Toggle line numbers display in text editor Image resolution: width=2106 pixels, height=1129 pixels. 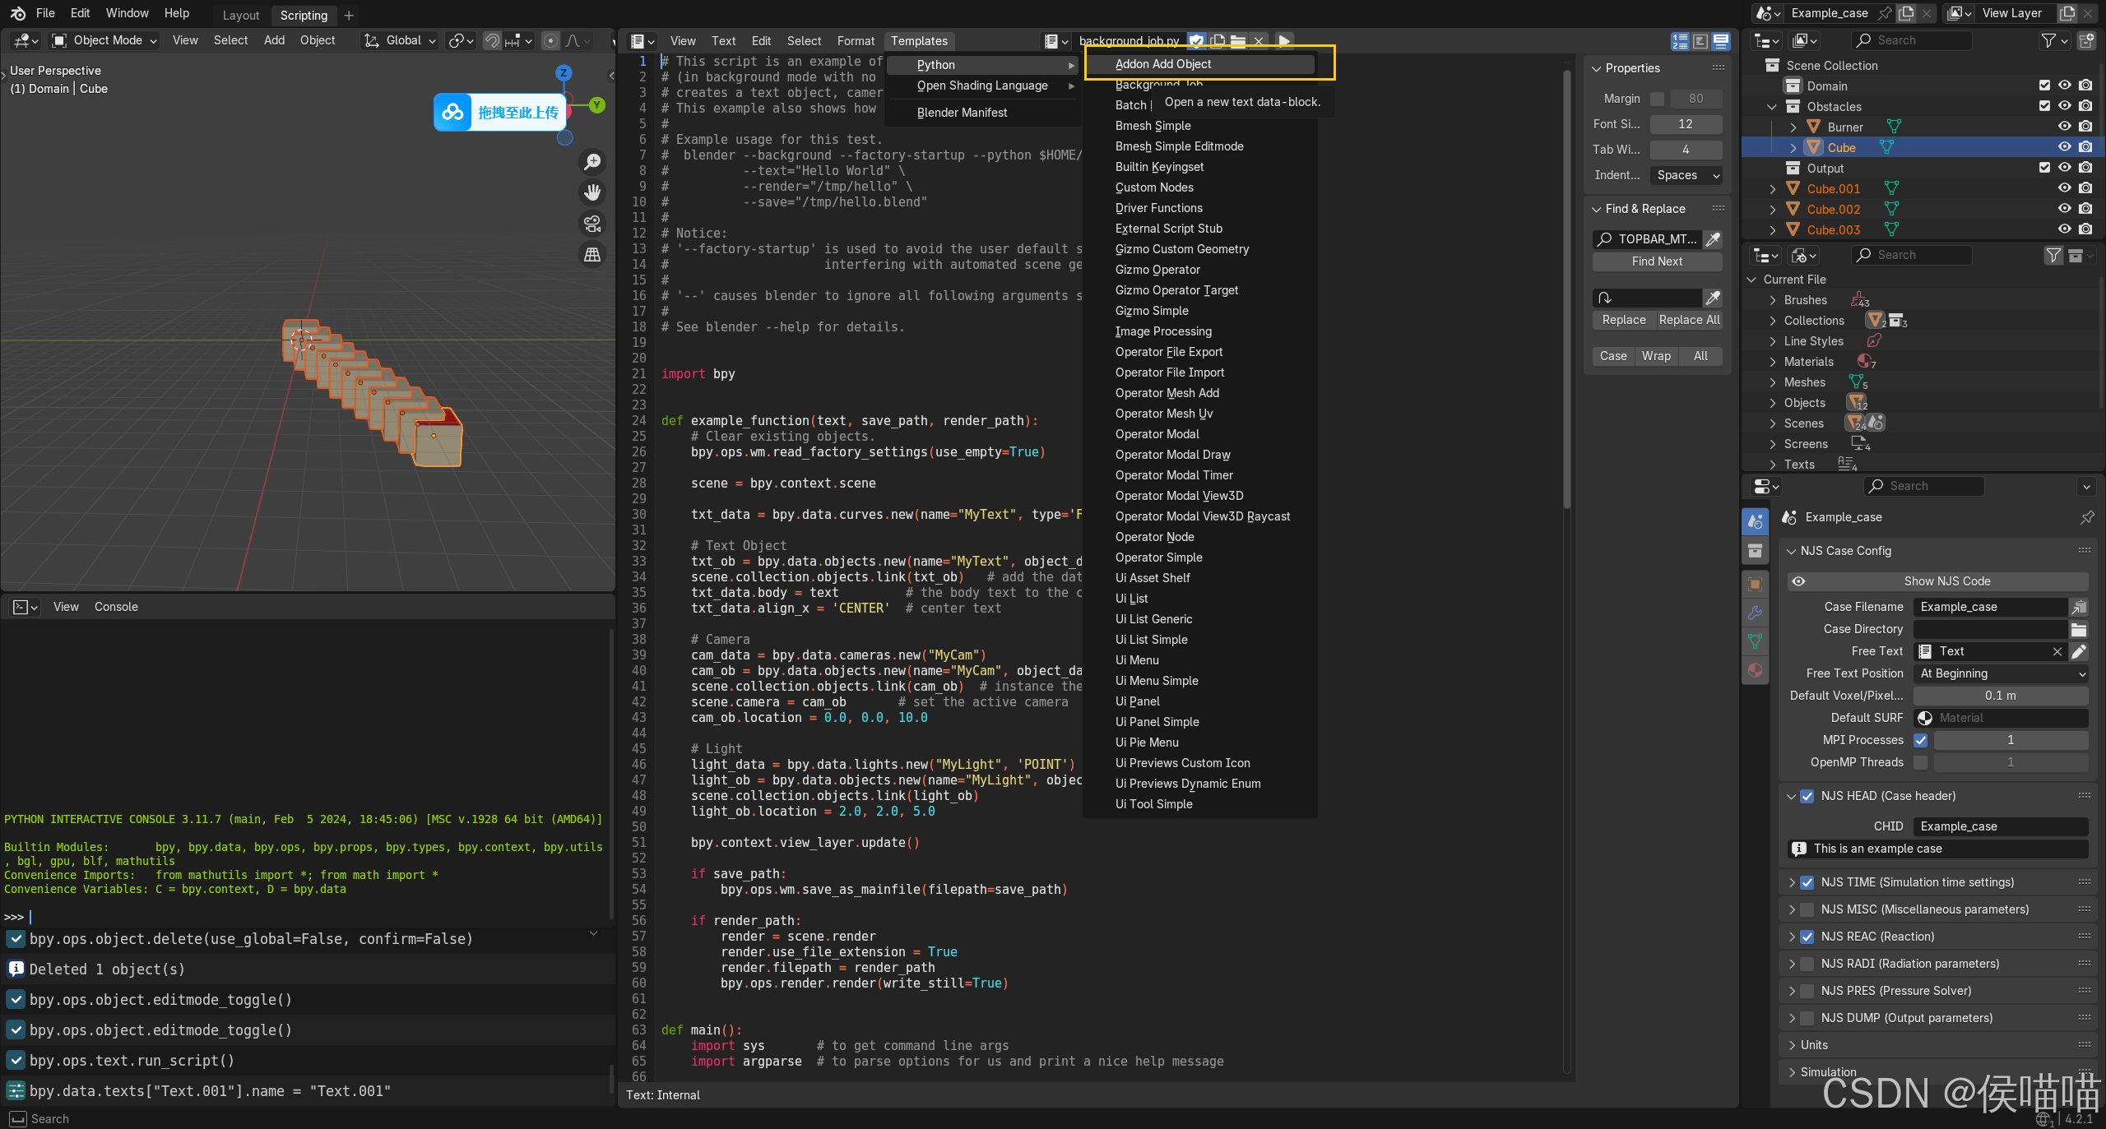1680,41
